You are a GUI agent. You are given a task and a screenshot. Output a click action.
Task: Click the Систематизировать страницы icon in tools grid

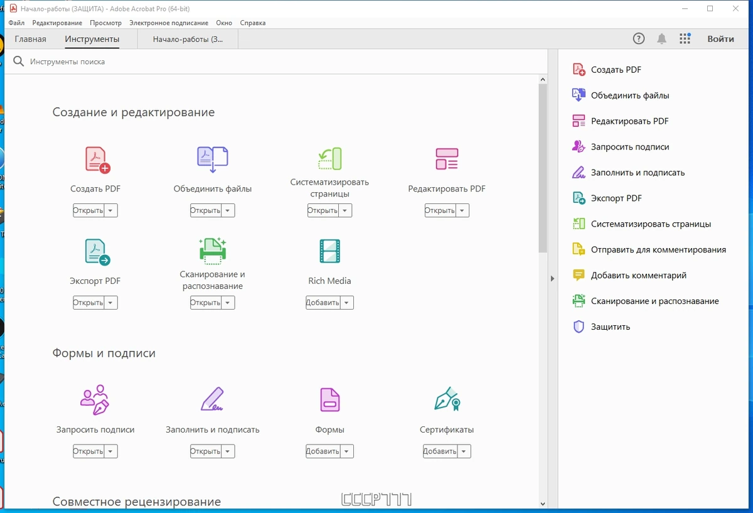329,159
